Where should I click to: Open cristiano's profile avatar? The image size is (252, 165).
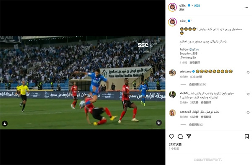pos(172,73)
